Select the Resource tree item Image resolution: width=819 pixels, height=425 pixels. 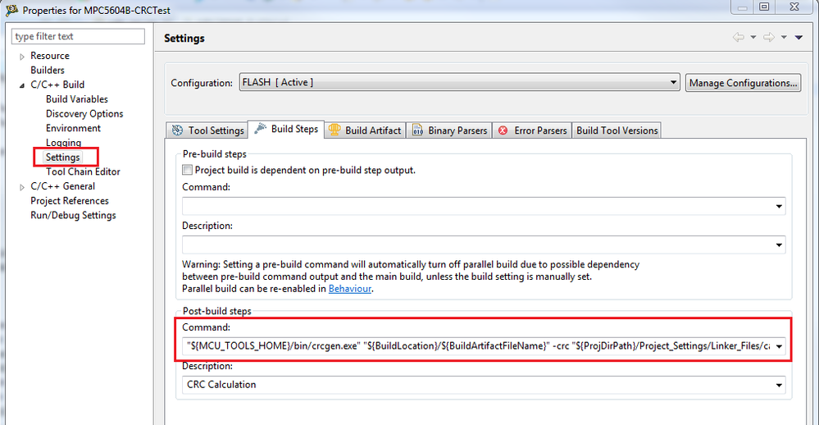pos(50,56)
